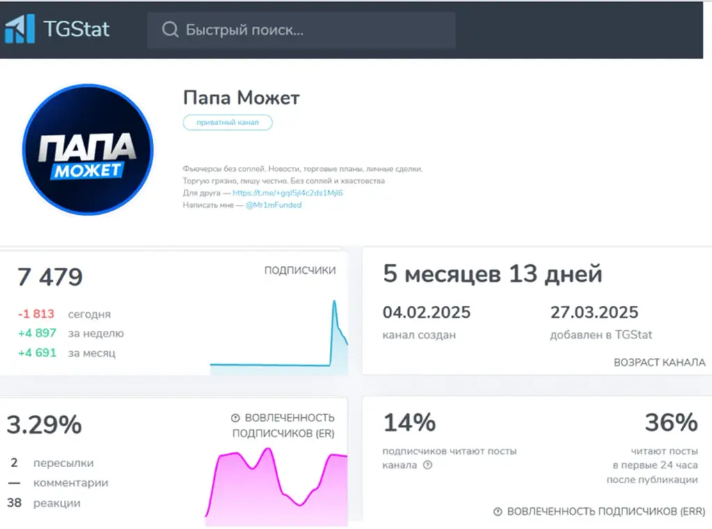Click the 38 реакции row
The width and height of the screenshot is (712, 529).
pos(44,503)
